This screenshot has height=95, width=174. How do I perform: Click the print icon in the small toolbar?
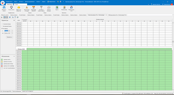click(x=2, y=17)
